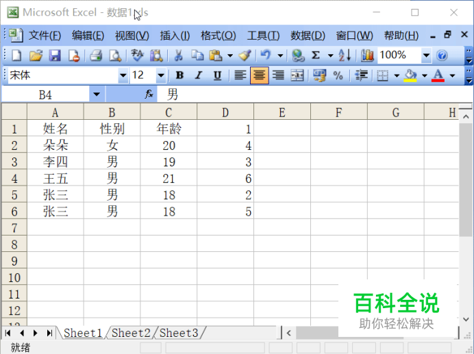Image resolution: width=474 pixels, height=354 pixels.
Task: Toggle underline formatting
Action: [x=217, y=75]
